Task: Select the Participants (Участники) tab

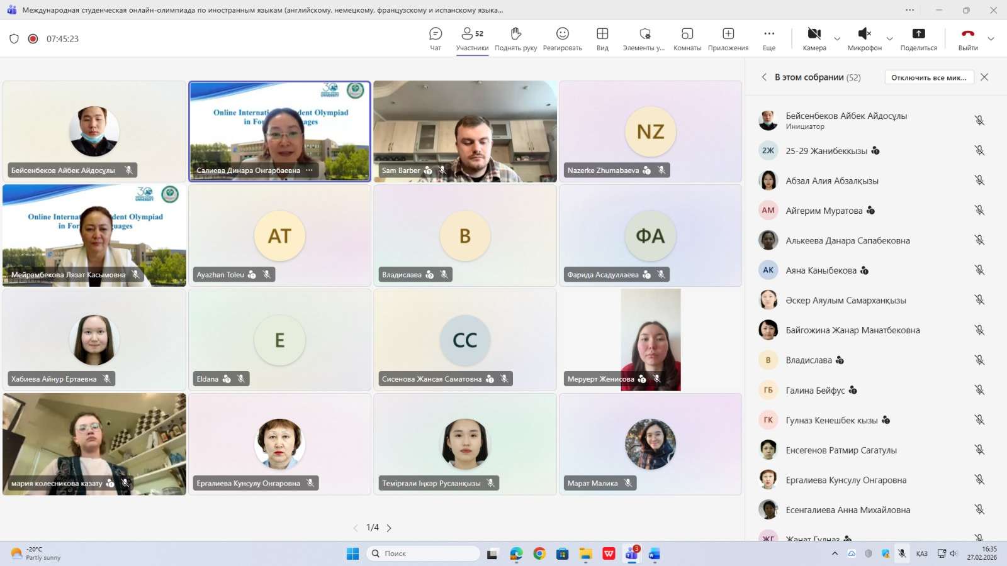Action: [472, 38]
